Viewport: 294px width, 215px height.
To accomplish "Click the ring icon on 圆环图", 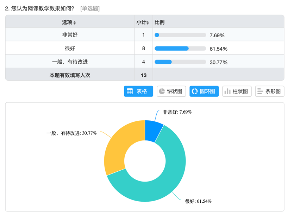I will pos(195,91).
